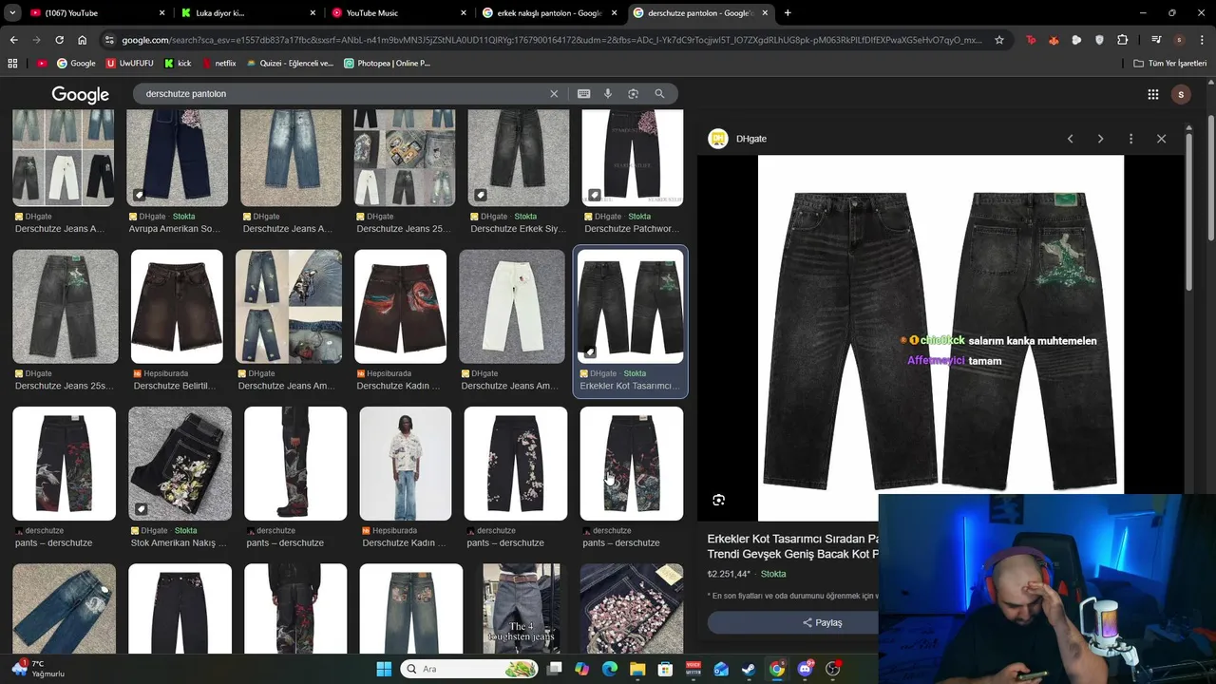Go to the next image in the preview panel
Image resolution: width=1216 pixels, height=684 pixels.
point(1100,139)
